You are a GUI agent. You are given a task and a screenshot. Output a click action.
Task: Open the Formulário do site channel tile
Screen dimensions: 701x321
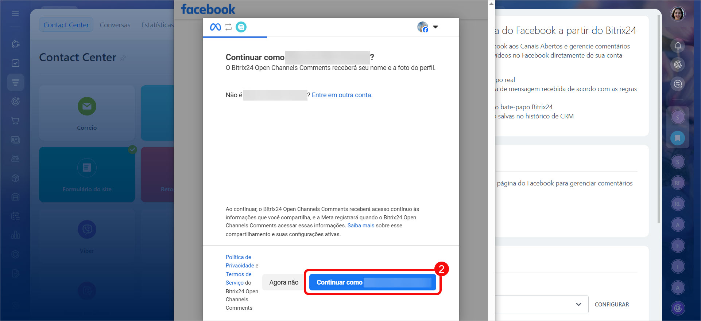[87, 175]
